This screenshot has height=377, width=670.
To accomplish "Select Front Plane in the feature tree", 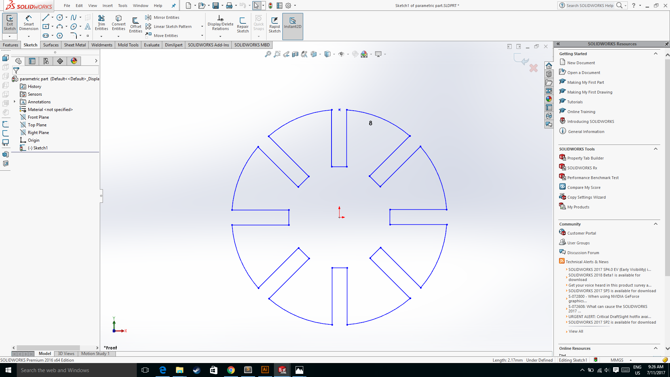I will 38,117.
